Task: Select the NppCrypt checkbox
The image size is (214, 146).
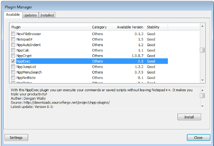Action: 13,55
